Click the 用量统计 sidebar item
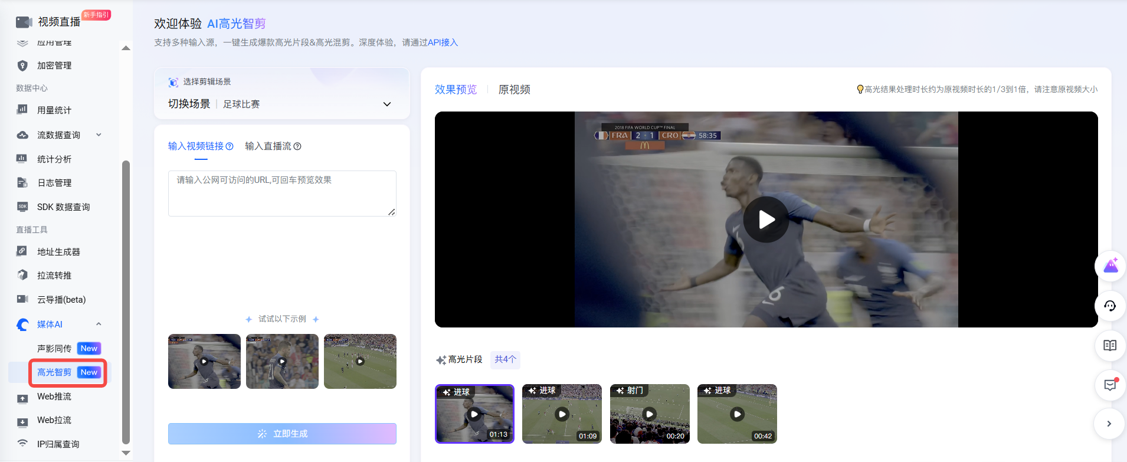 click(x=54, y=110)
